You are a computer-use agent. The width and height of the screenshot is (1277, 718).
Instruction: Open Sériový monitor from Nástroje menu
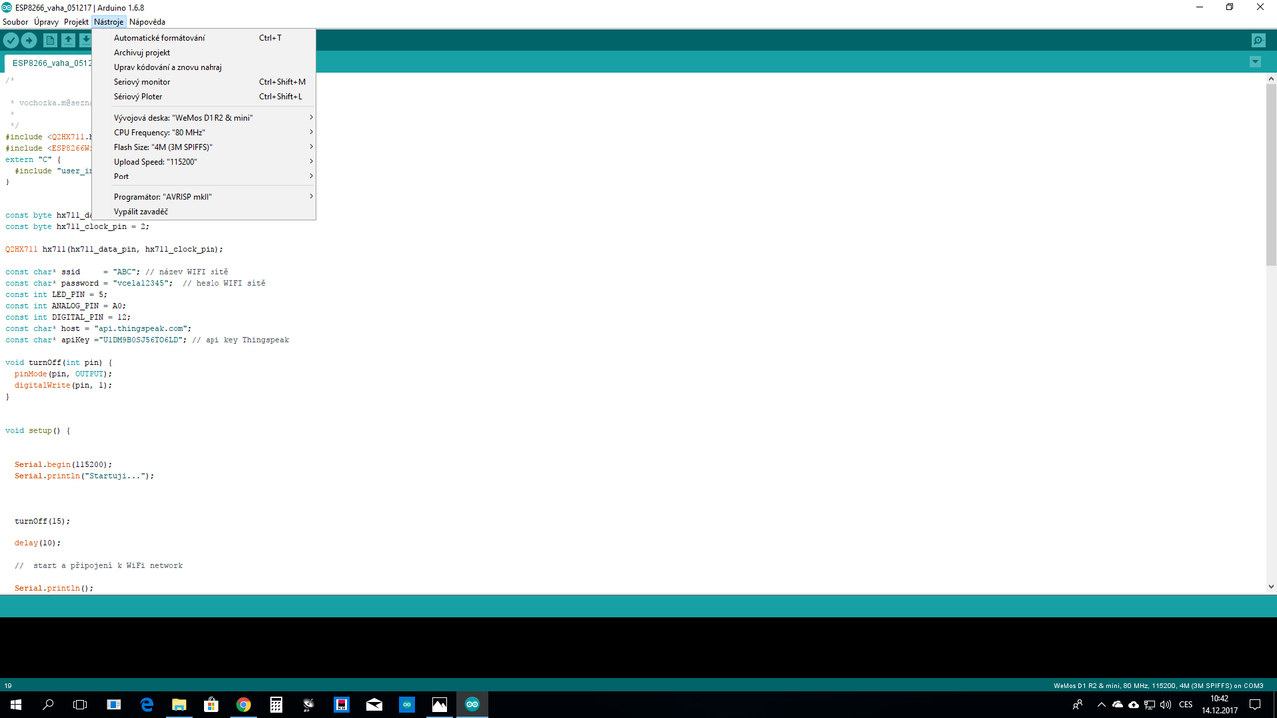point(204,82)
